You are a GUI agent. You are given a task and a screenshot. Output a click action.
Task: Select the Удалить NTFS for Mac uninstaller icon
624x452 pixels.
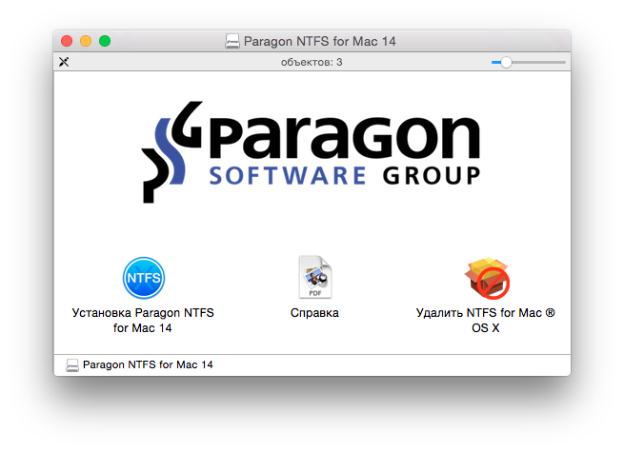(487, 278)
